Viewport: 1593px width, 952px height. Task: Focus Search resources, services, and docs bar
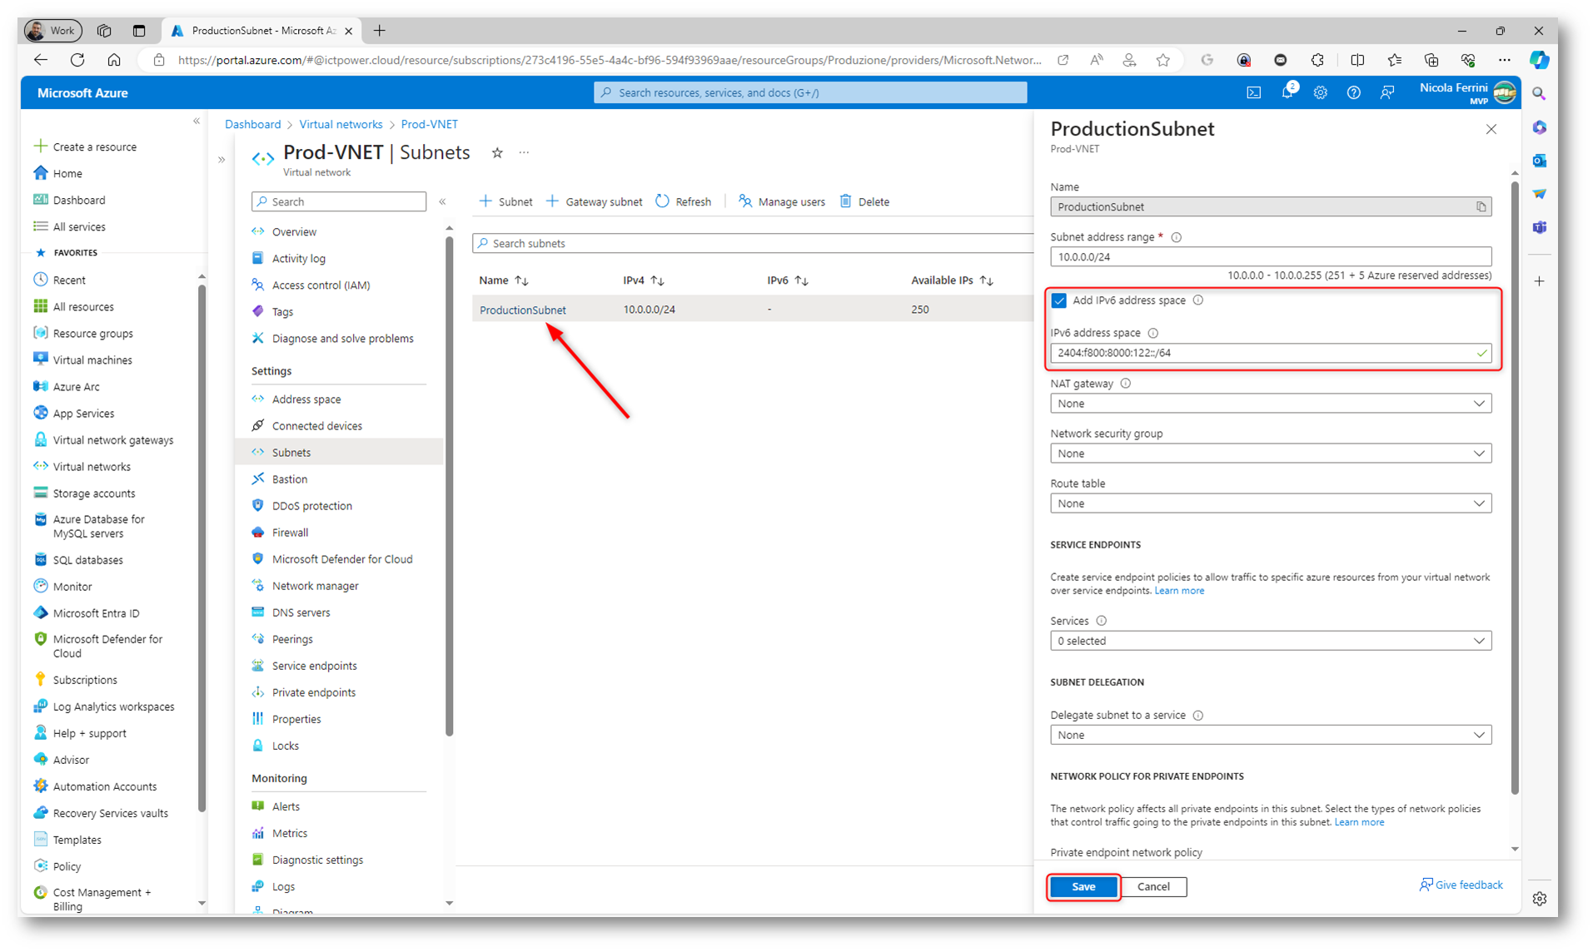click(809, 92)
